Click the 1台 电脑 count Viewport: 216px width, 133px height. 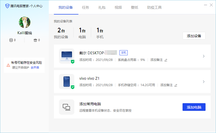(82, 33)
